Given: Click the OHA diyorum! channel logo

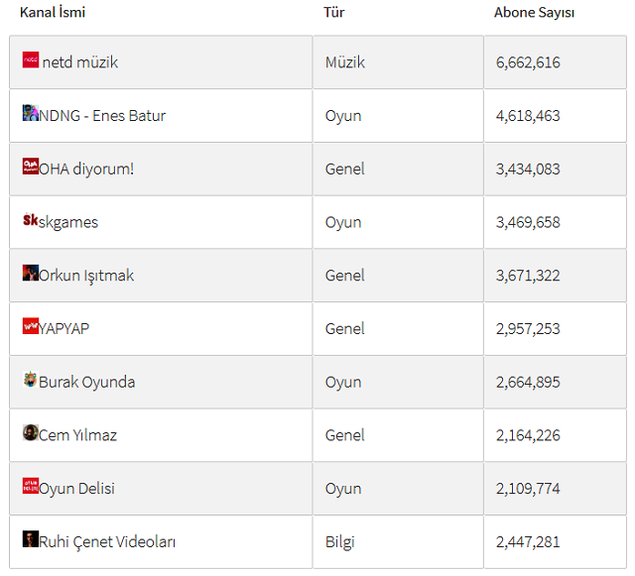Looking at the screenshot, I should (x=31, y=167).
